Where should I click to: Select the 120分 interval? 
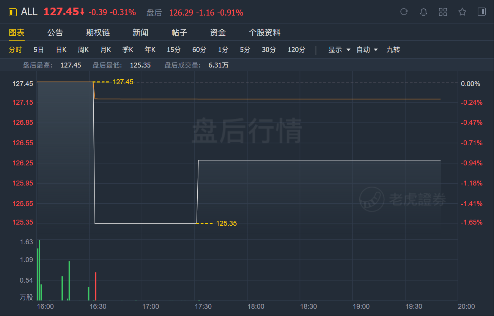point(296,50)
